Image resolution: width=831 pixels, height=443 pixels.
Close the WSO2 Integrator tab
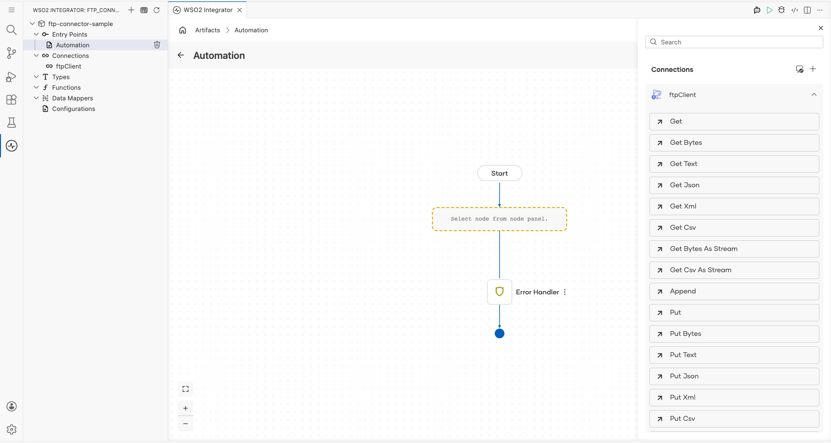[x=240, y=10]
